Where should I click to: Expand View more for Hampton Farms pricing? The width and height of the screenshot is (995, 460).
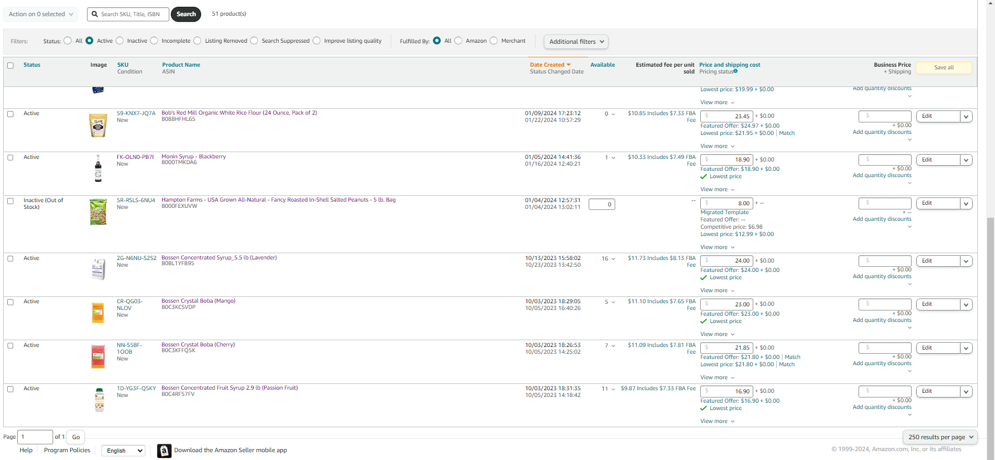point(717,247)
